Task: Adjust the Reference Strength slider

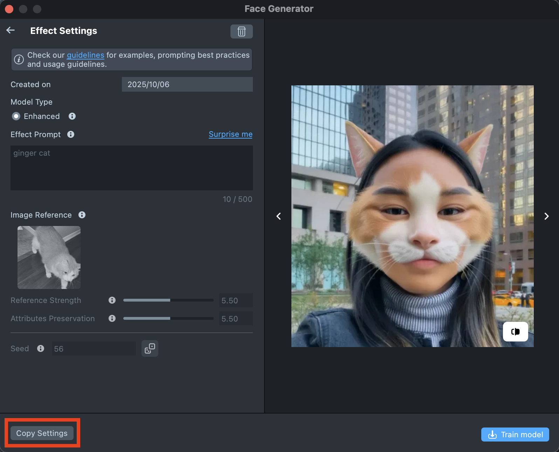Action: pyautogui.click(x=170, y=300)
